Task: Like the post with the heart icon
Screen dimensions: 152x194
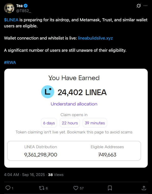Action: click(76, 188)
